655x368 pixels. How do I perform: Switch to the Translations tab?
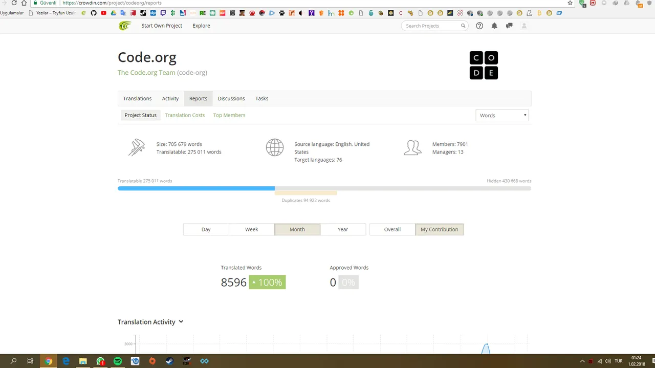tap(137, 98)
